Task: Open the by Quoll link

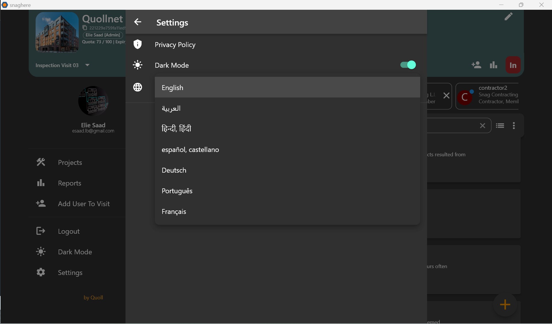Action: pyautogui.click(x=93, y=298)
